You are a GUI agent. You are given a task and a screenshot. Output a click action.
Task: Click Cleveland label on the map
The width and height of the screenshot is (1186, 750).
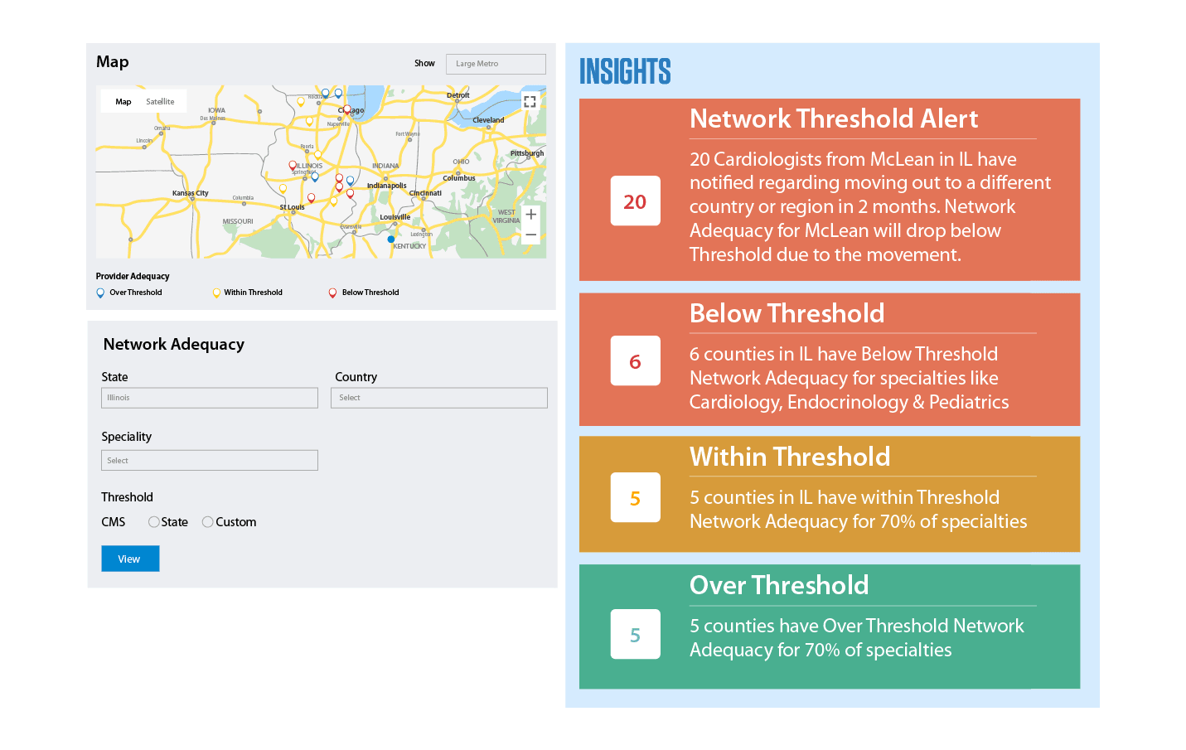[x=488, y=120]
